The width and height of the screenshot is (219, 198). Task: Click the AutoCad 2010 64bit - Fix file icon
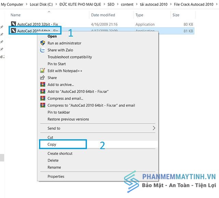(x=13, y=30)
